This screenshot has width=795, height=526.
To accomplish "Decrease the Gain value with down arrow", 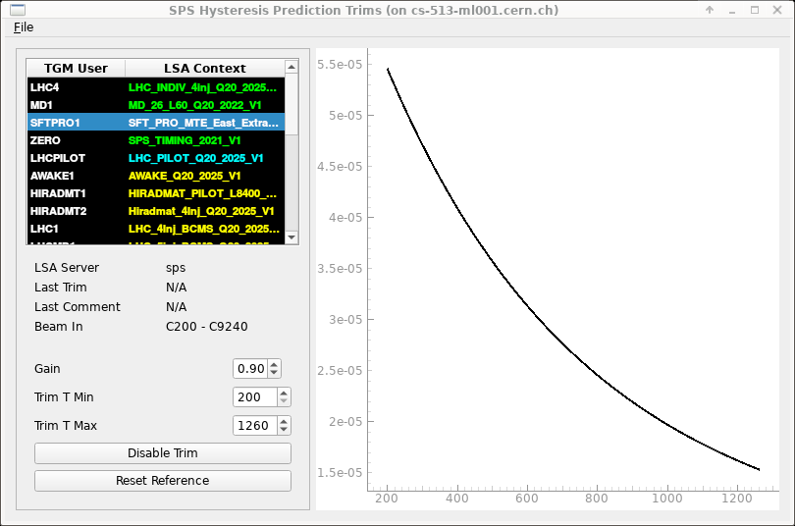I will tap(275, 373).
